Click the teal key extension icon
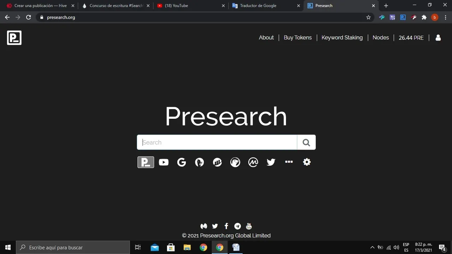Viewport: 452px width, 254px height. click(382, 17)
